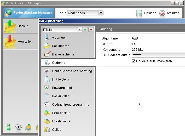
Task: Click the AES algorithm value
Action: click(x=135, y=38)
